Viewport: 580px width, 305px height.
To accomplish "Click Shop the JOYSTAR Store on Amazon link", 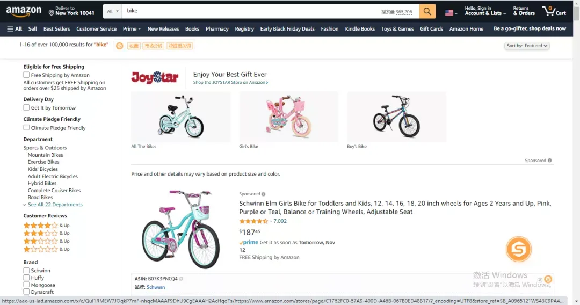I will point(230,83).
